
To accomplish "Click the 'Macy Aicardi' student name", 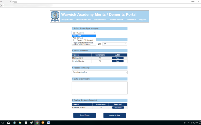I will (x=78, y=58).
